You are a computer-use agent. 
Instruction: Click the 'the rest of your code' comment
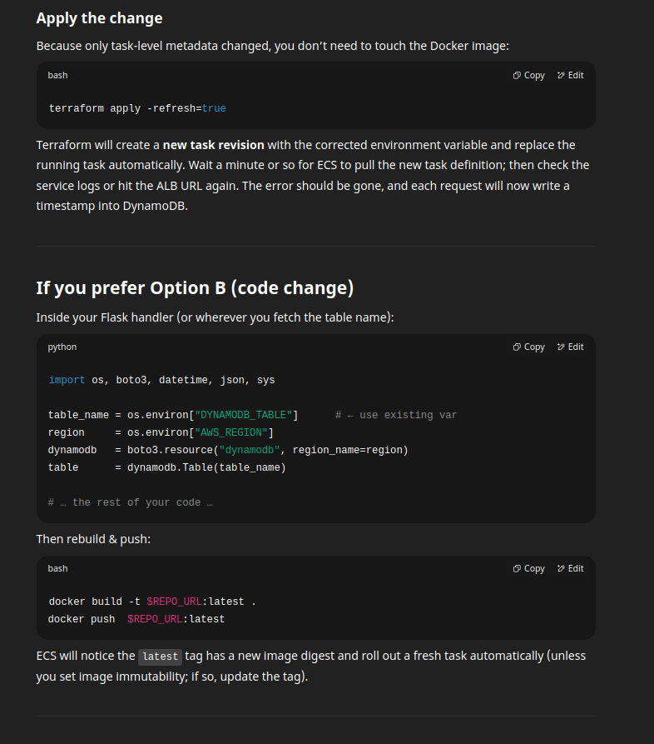131,502
